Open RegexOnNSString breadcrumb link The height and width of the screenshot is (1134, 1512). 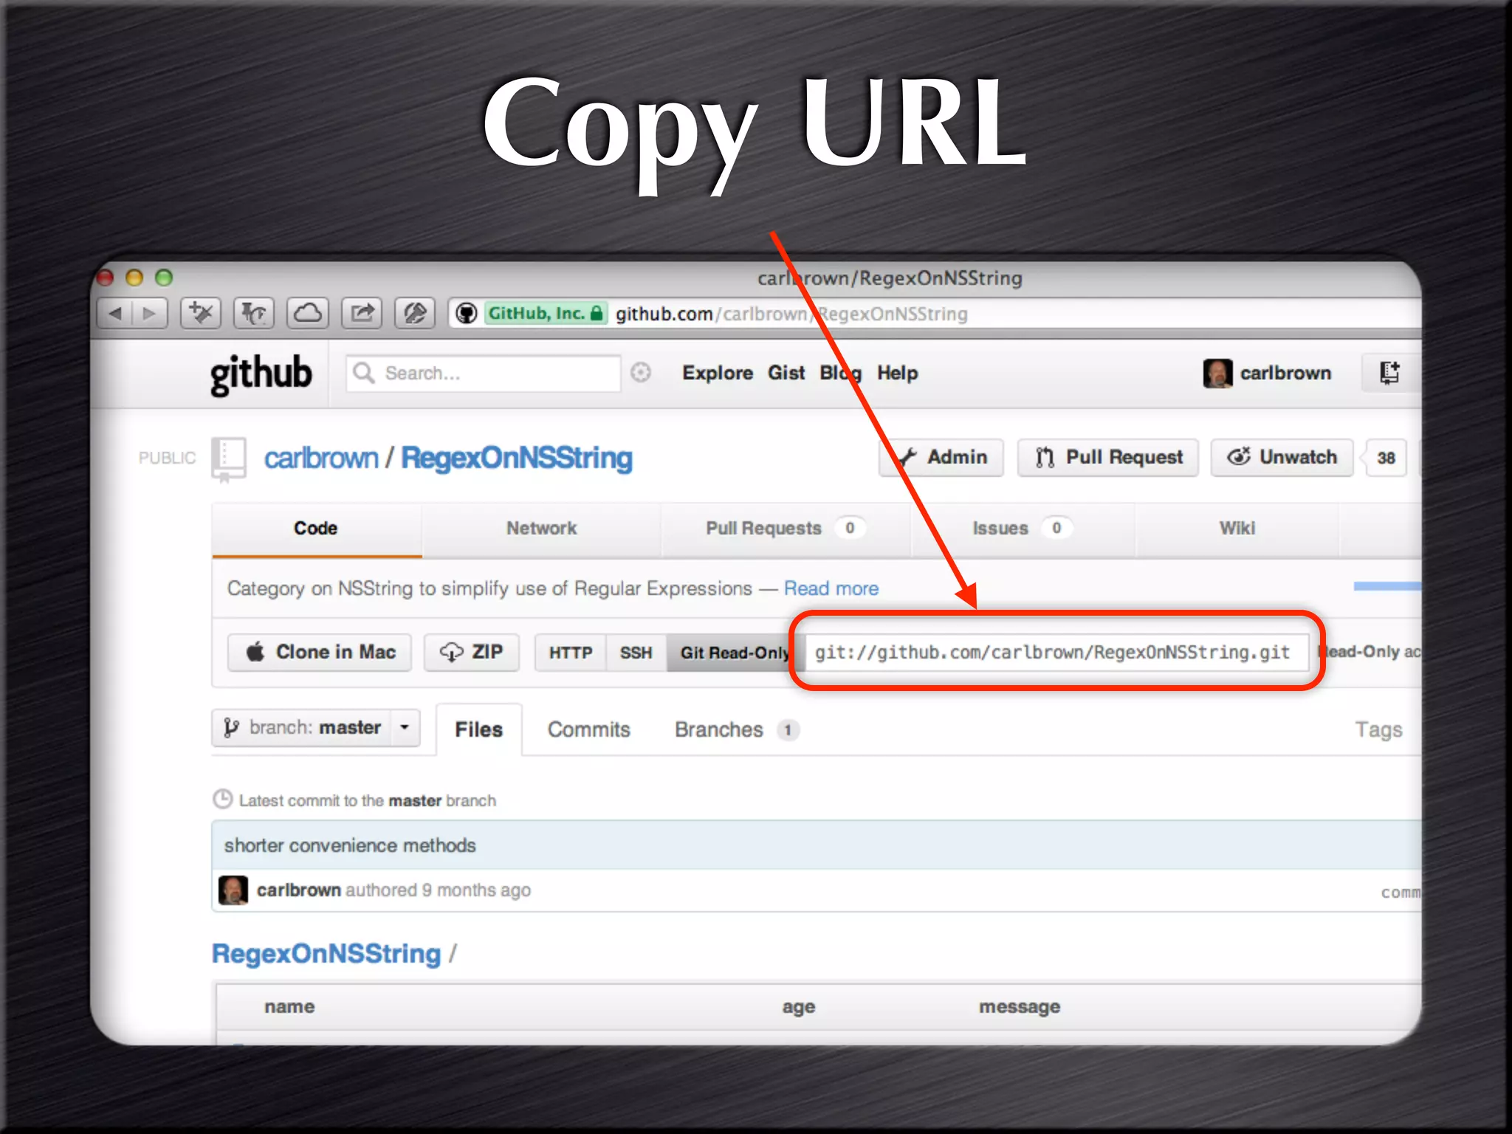pyautogui.click(x=326, y=954)
